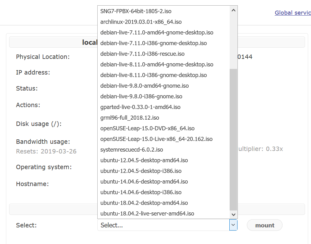Select SNG7-FPBX-64bit-1805-2.iso from the list

point(164,11)
